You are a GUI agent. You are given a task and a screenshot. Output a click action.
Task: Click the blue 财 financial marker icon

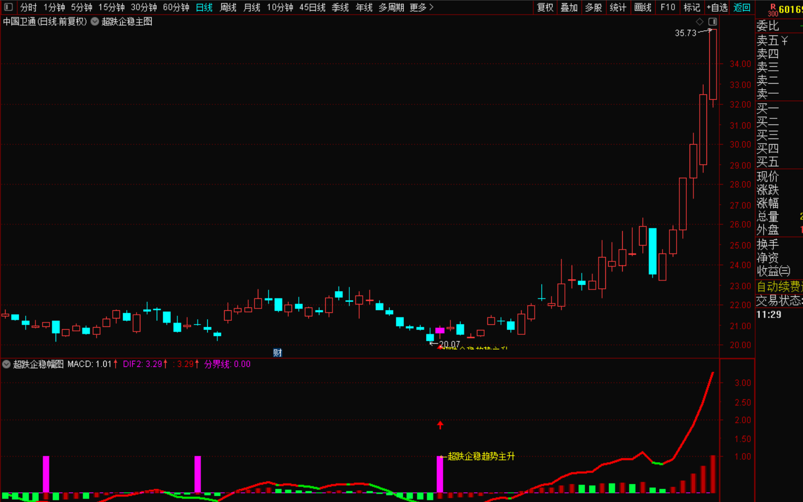coord(277,353)
